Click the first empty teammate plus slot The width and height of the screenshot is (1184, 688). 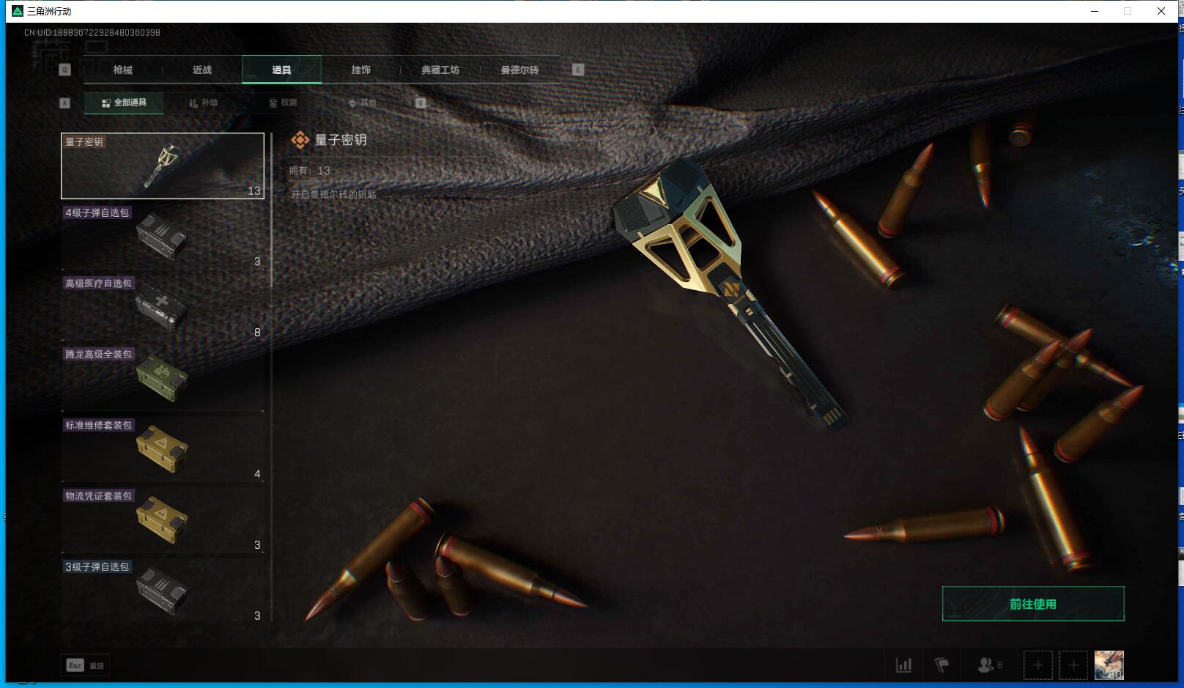[1037, 665]
